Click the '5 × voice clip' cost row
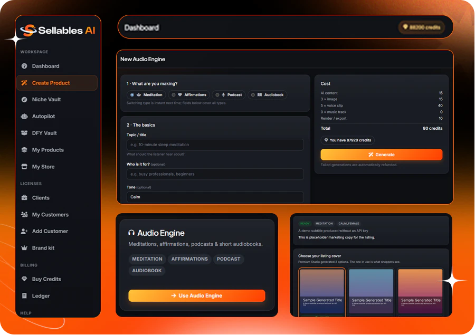The width and height of the screenshot is (475, 335). point(382,106)
